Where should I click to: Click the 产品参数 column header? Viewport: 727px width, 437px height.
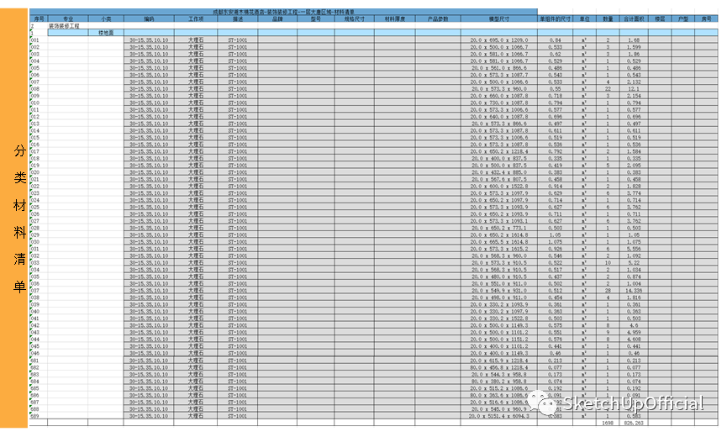(x=437, y=17)
